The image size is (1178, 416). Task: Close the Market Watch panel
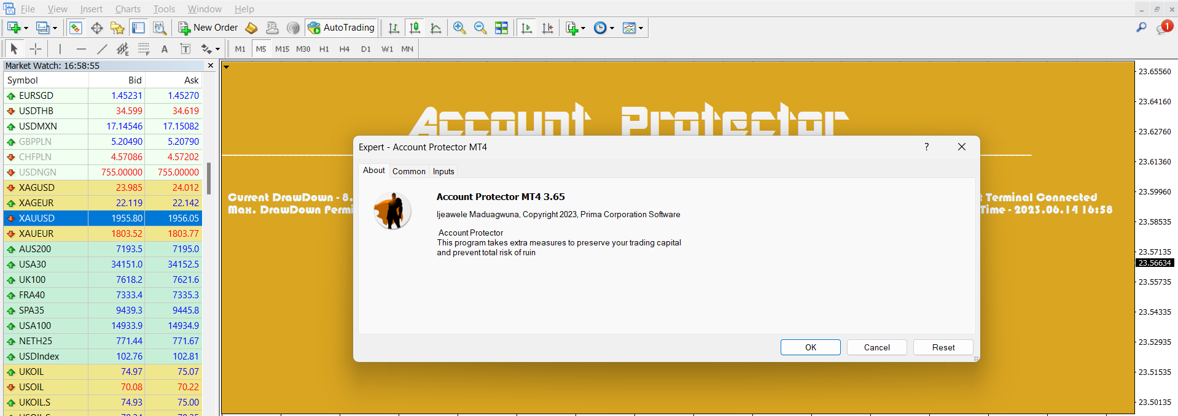pyautogui.click(x=211, y=66)
